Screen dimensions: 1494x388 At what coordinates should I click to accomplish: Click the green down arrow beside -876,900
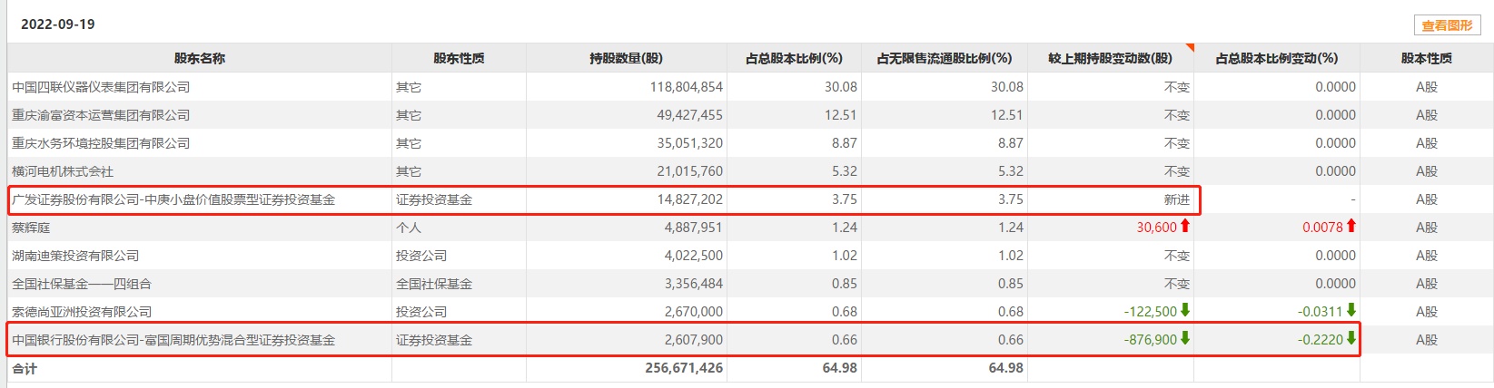point(1185,339)
